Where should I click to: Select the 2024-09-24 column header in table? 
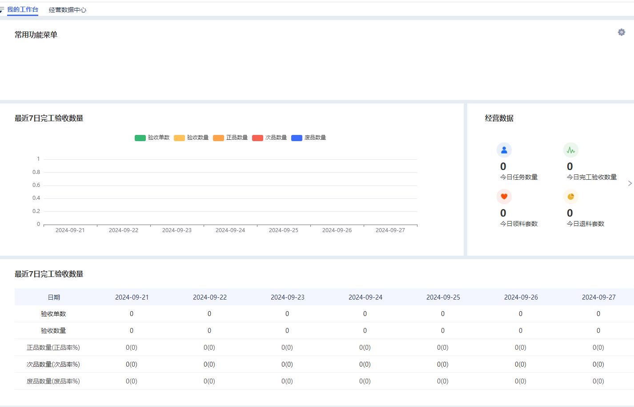[365, 297]
